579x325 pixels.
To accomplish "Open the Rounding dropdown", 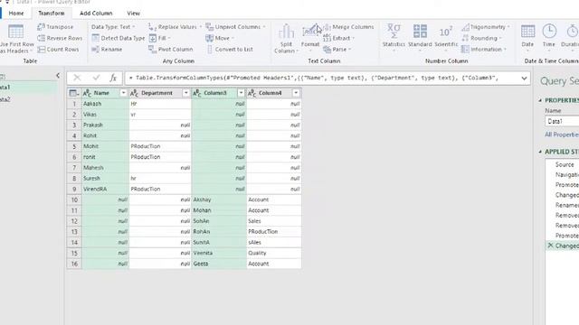I will pos(481,38).
